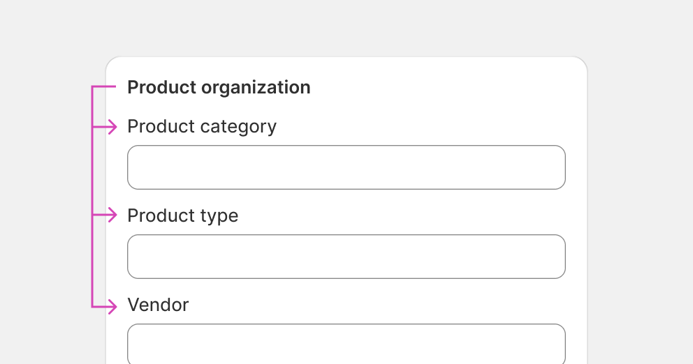
Task: Click the white card area beside the heading
Action: tap(442, 87)
